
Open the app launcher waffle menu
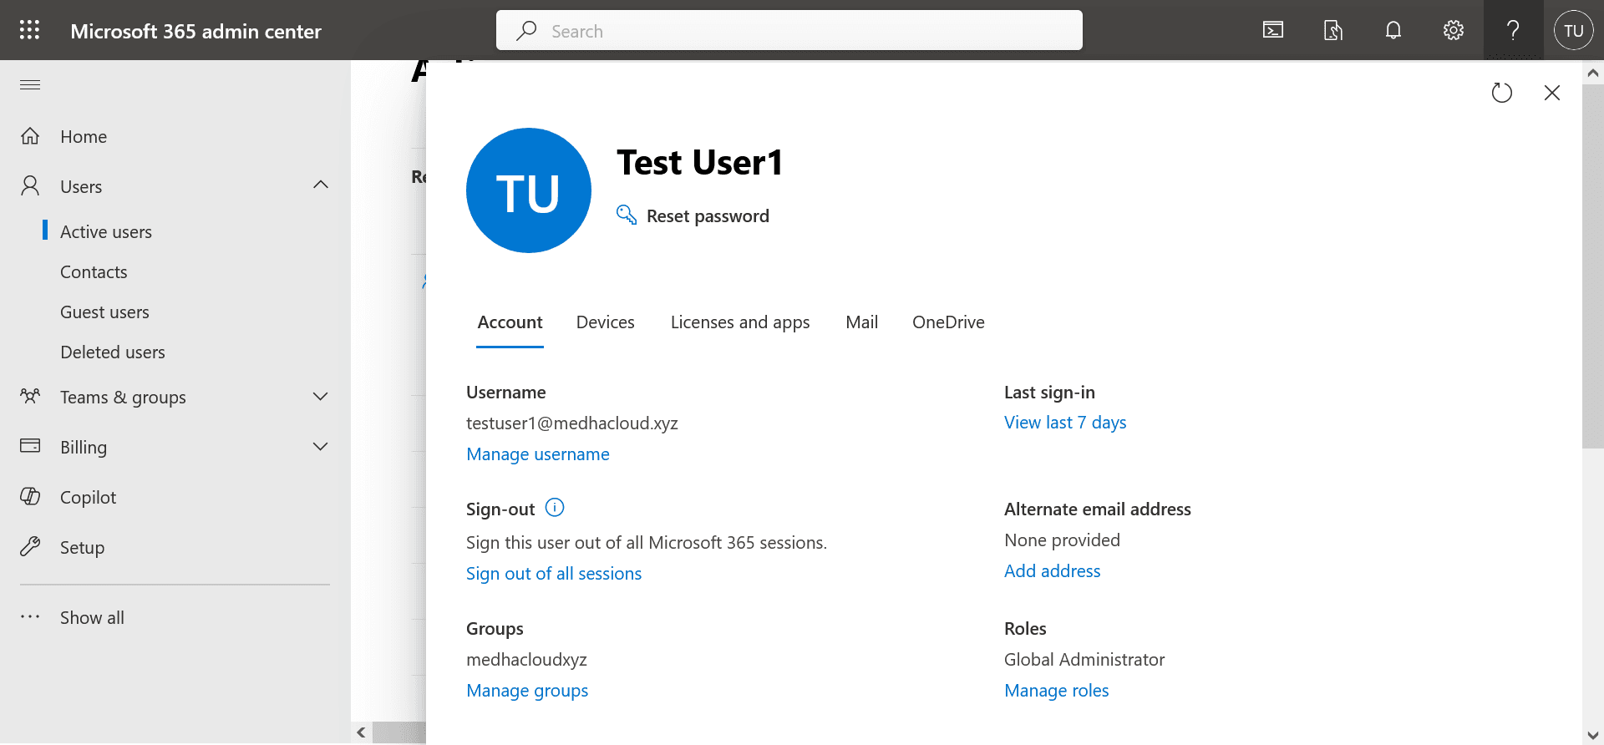click(x=30, y=30)
